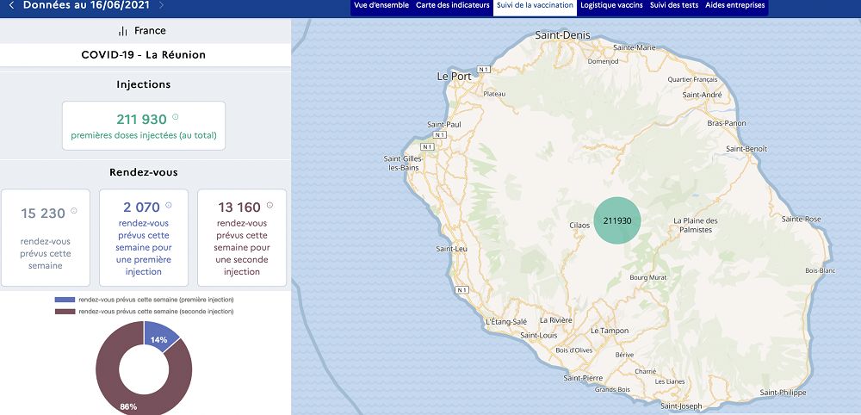Click the 14% blue donut slice
Image resolution: width=861 pixels, height=415 pixels.
coord(161,337)
